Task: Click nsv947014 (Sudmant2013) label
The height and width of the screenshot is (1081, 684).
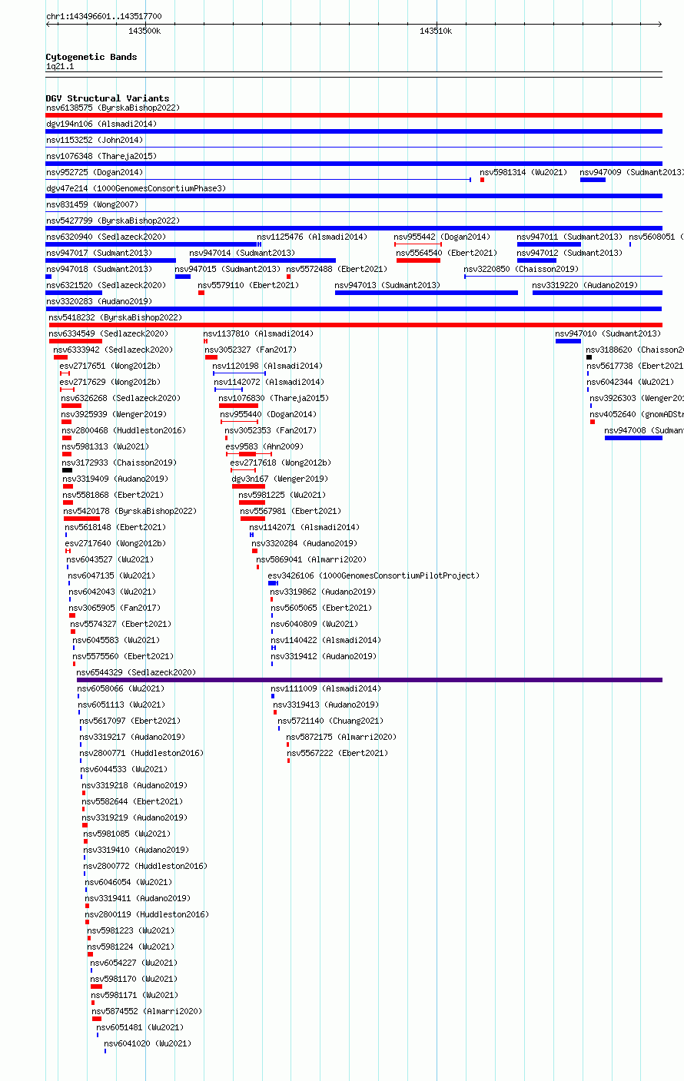Action: [242, 253]
